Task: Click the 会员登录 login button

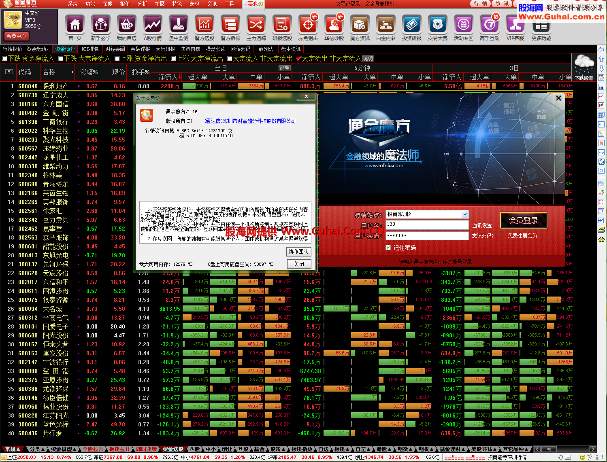Action: (x=524, y=220)
